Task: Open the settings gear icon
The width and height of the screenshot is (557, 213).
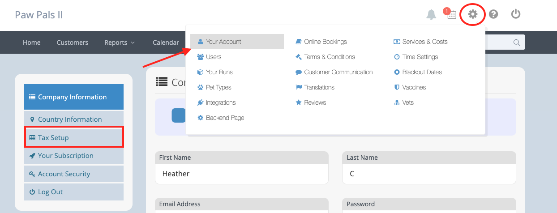Action: [473, 14]
